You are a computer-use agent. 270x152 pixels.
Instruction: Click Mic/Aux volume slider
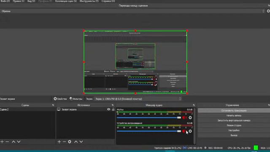[x=149, y=118]
